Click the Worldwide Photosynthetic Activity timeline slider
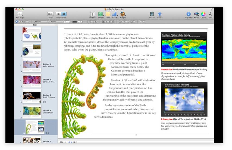The height and width of the screenshot is (150, 232). tap(184, 62)
